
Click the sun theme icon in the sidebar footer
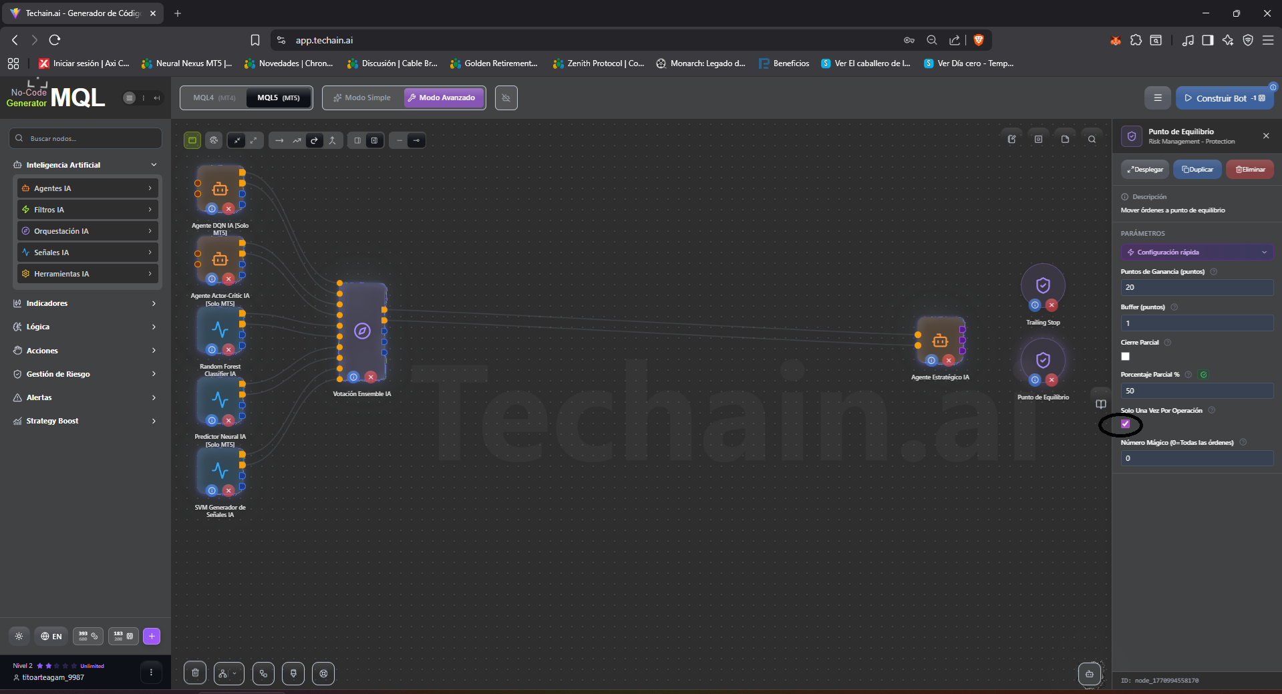(x=19, y=636)
